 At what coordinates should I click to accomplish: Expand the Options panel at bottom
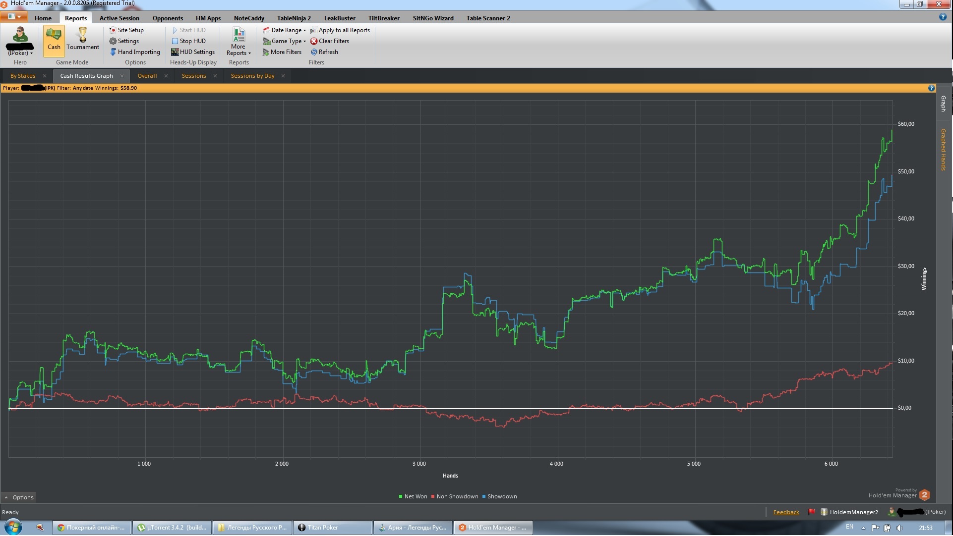19,498
